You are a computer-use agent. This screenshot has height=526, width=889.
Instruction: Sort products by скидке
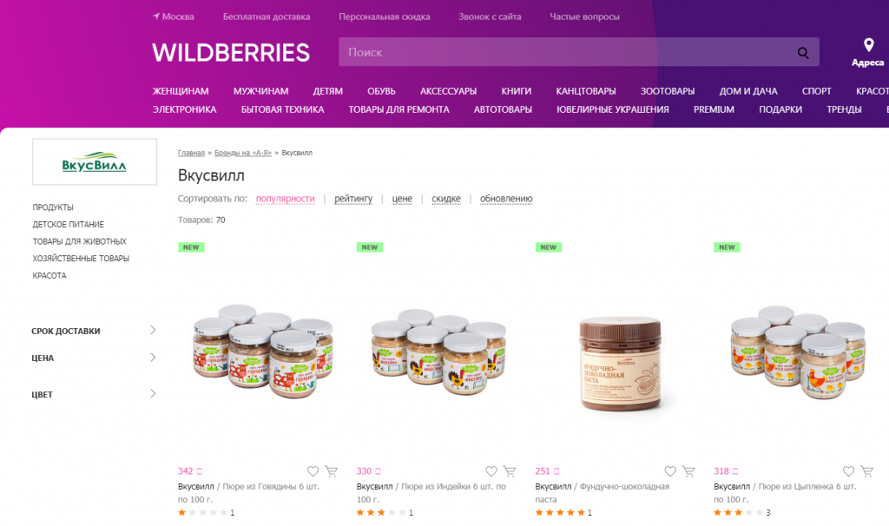[446, 199]
